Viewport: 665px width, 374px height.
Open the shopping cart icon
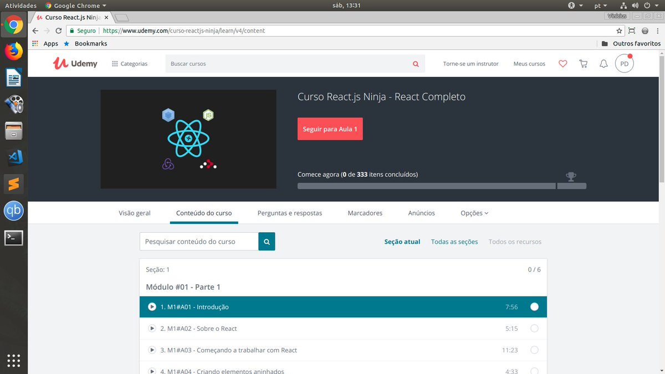(583, 64)
